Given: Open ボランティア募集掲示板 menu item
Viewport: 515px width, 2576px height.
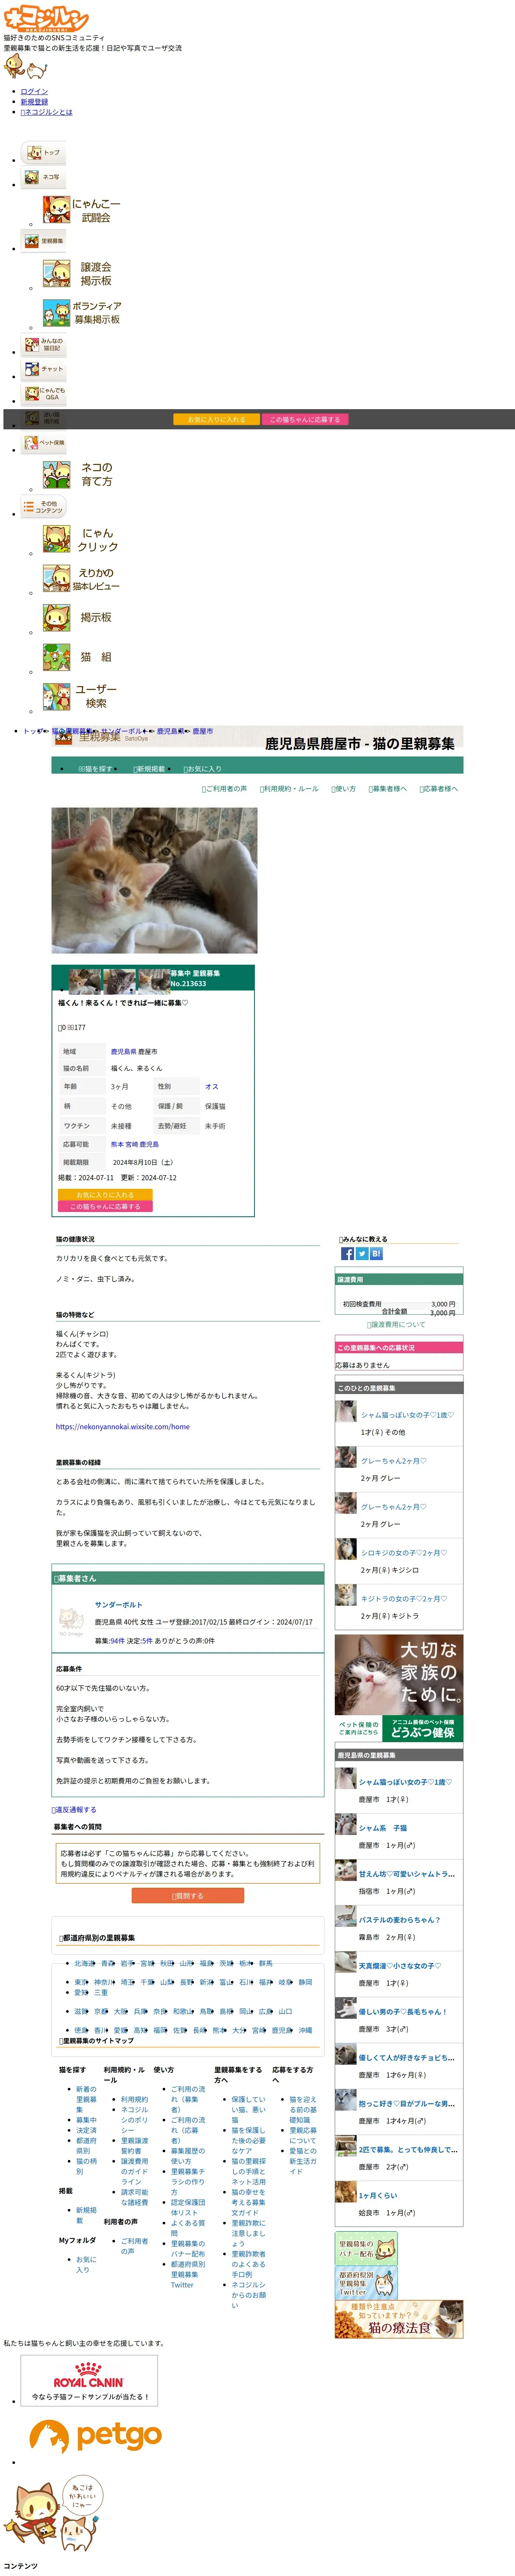Looking at the screenshot, I should click(82, 313).
